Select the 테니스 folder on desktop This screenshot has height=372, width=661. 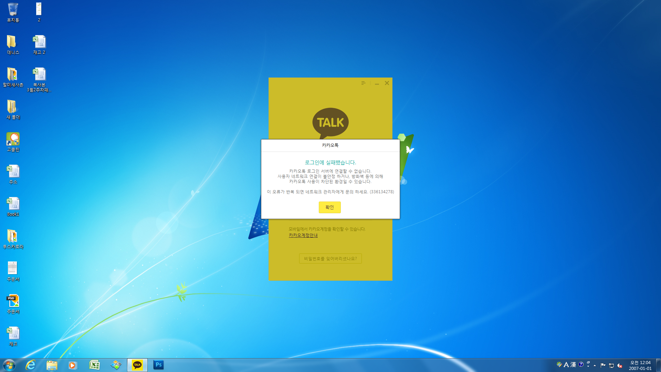pos(13,45)
